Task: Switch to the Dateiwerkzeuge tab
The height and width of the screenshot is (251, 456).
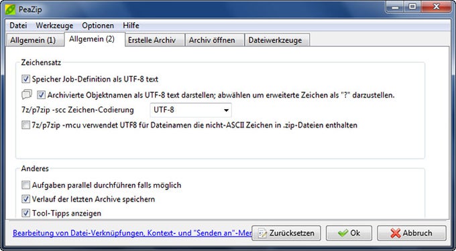Action: 275,40
